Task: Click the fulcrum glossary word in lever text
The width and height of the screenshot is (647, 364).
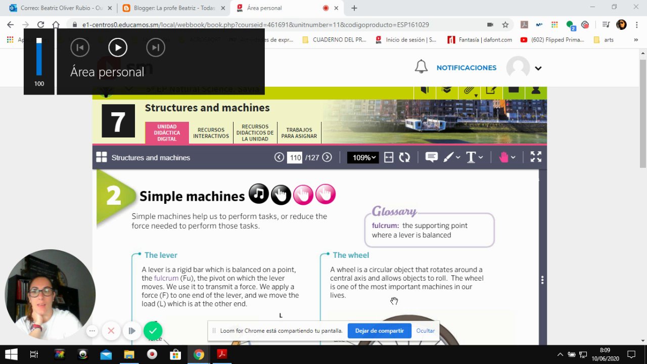Action: click(x=166, y=278)
